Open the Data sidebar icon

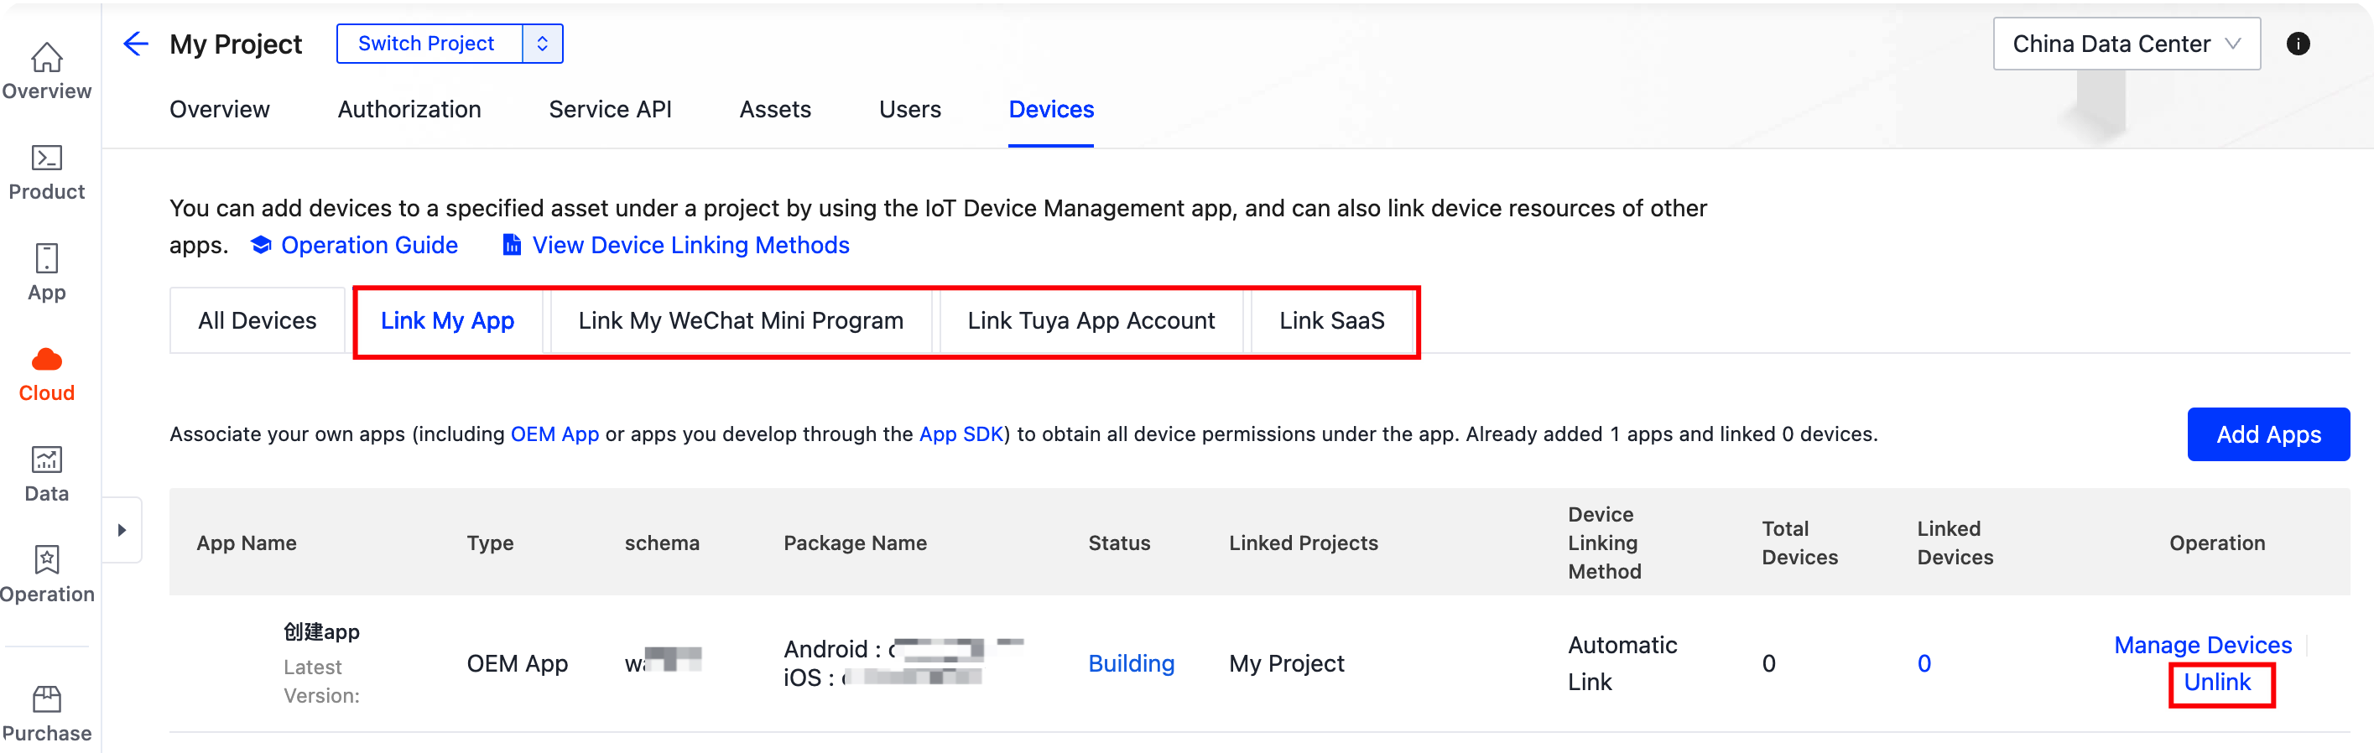tap(46, 460)
